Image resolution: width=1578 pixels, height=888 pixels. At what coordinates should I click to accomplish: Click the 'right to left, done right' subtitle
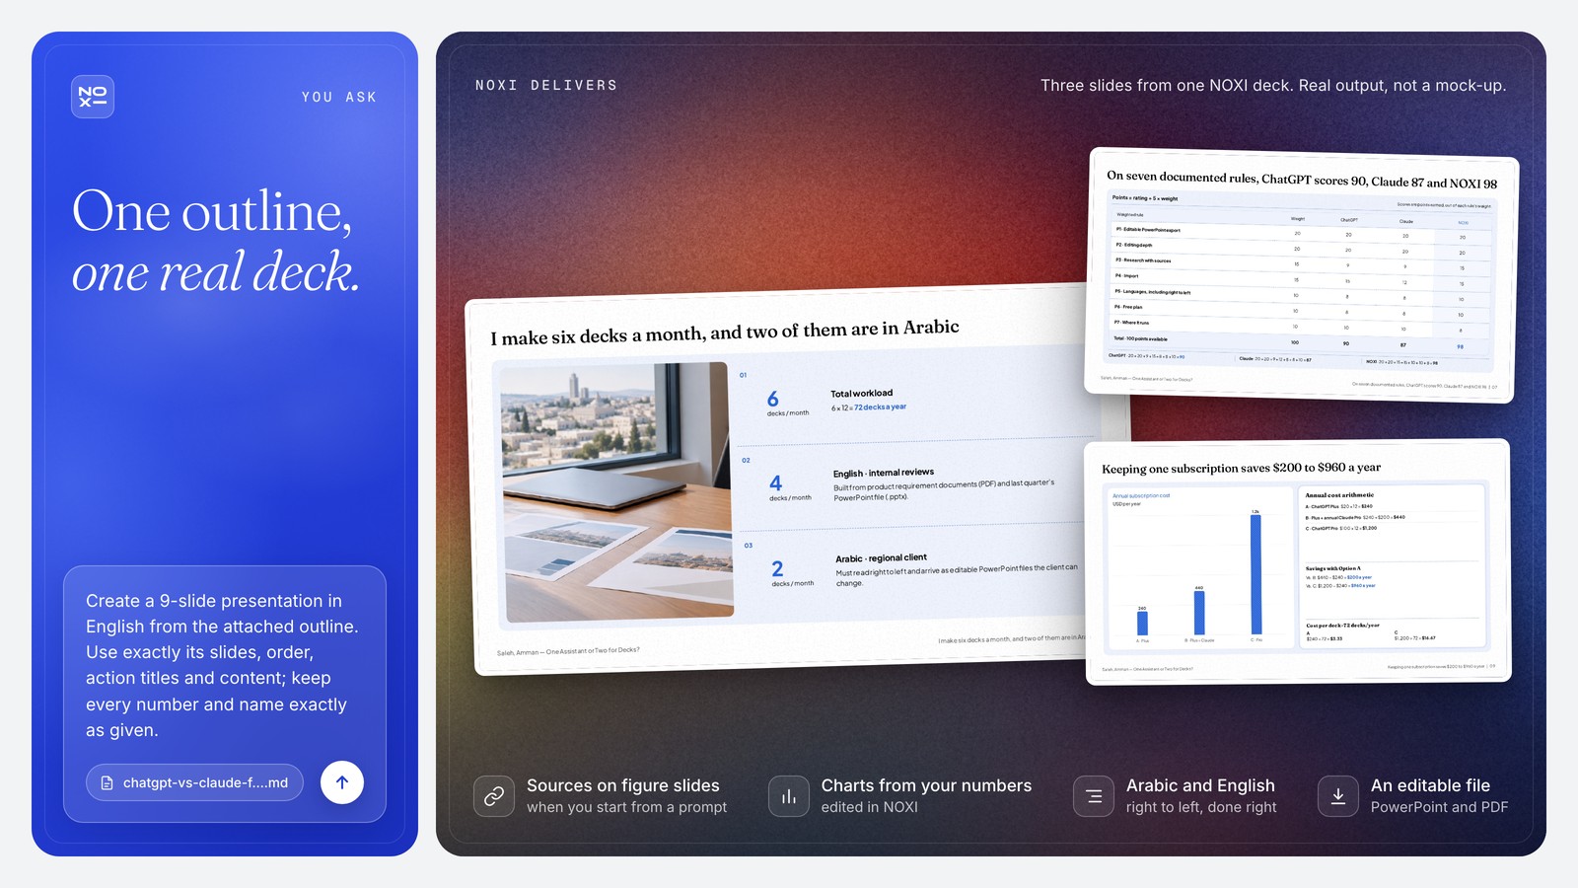point(1201,807)
